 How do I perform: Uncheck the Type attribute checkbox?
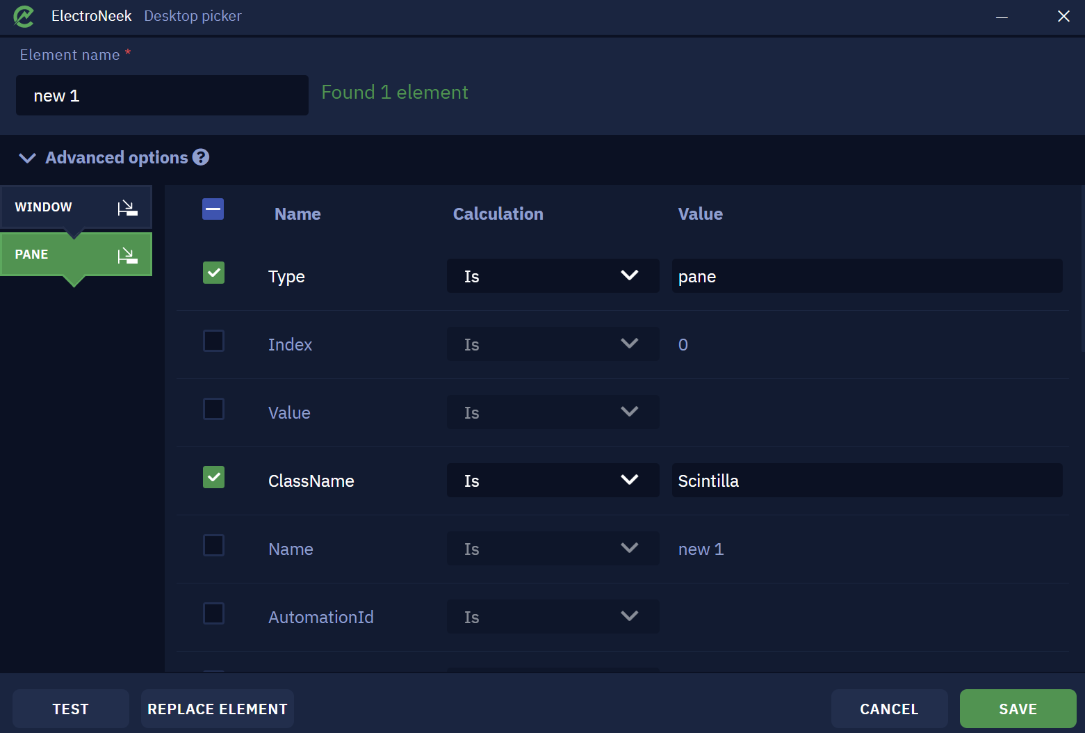213,273
